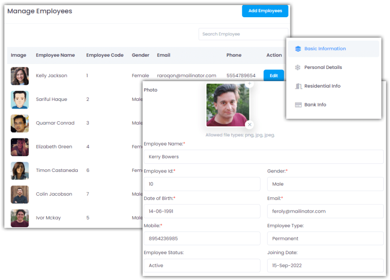Expand the Employee Type Permanent field
Viewport: 390px width, 280px height.
(x=325, y=238)
